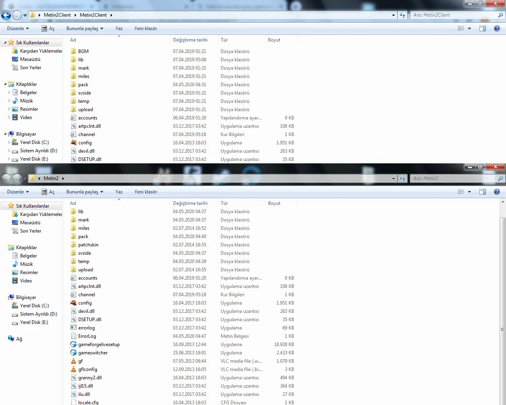Expand the Düzenle dropdown in top window

pos(18,28)
